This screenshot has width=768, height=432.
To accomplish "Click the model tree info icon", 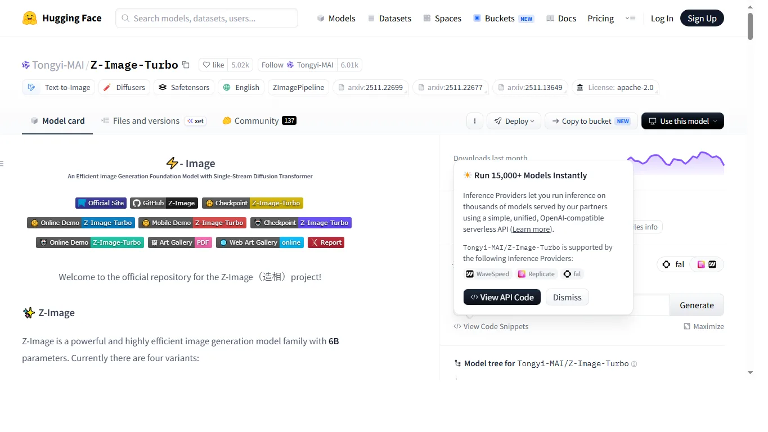I will click(634, 364).
